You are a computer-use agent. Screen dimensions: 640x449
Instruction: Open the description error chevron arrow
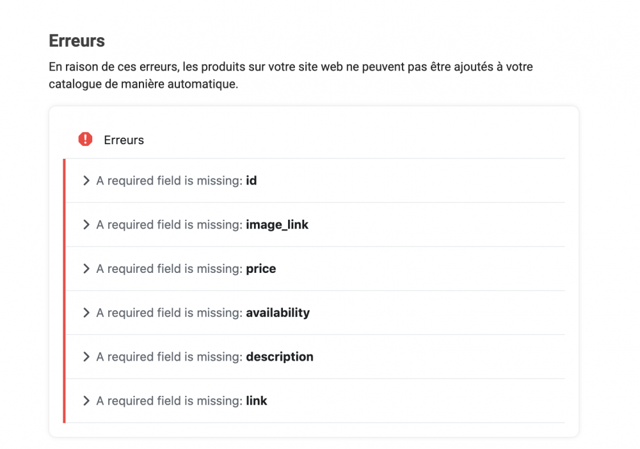click(x=86, y=357)
